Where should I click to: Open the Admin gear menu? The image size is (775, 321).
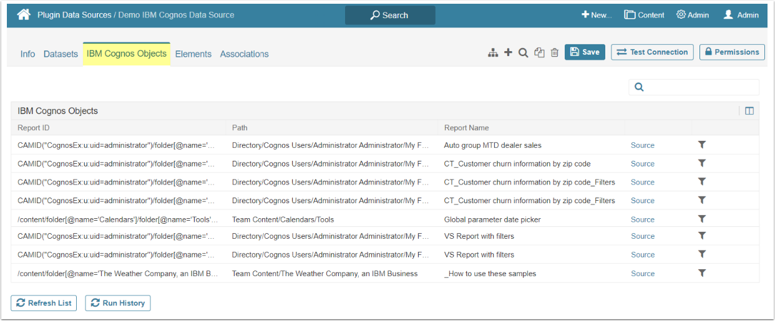pyautogui.click(x=693, y=15)
